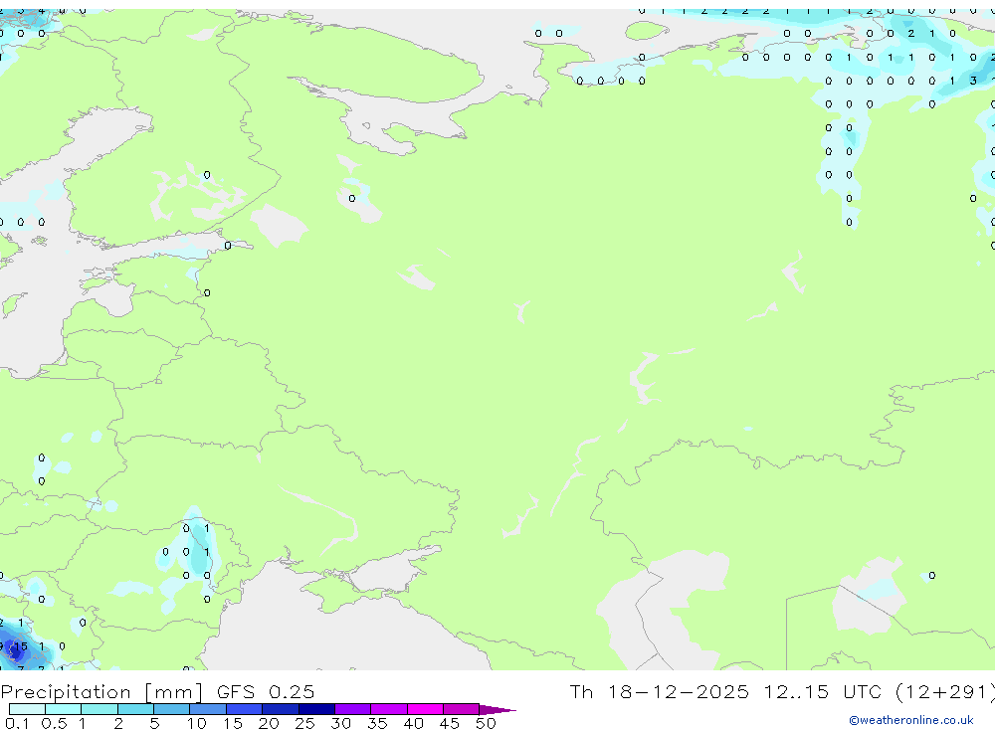The image size is (995, 729).
Task: Select the '12..15 UTC' time label
Action: (823, 691)
